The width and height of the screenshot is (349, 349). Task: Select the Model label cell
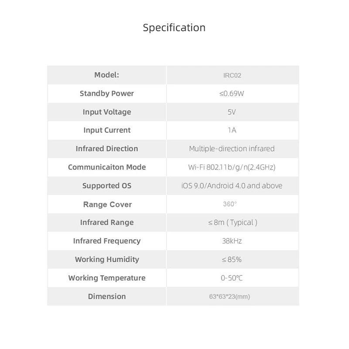tap(106, 75)
